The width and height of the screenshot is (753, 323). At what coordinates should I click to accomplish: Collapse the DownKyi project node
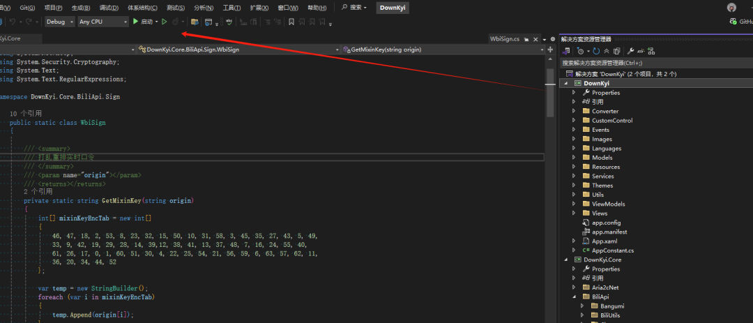click(x=565, y=83)
